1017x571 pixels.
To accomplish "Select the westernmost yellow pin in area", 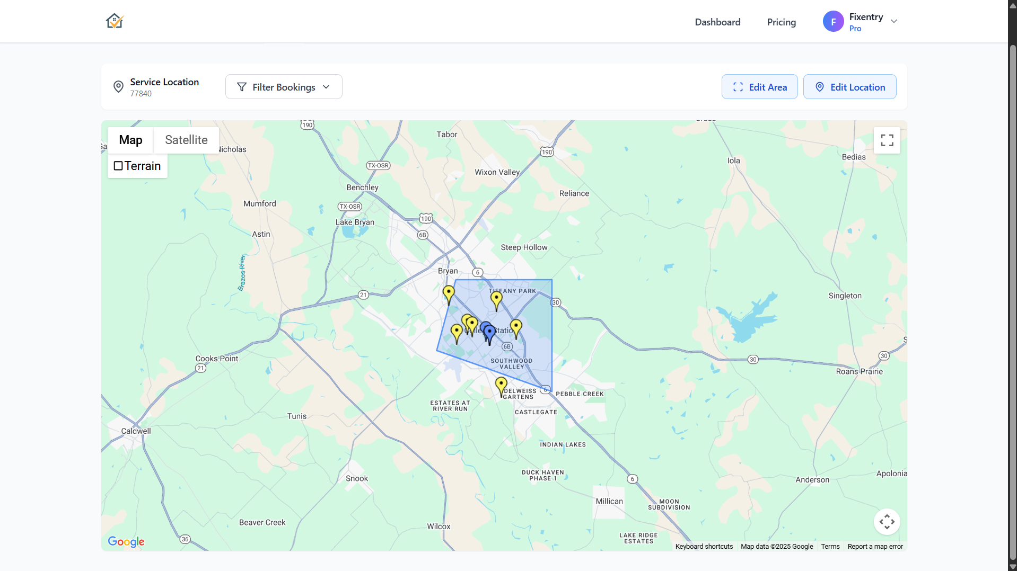I will [457, 334].
